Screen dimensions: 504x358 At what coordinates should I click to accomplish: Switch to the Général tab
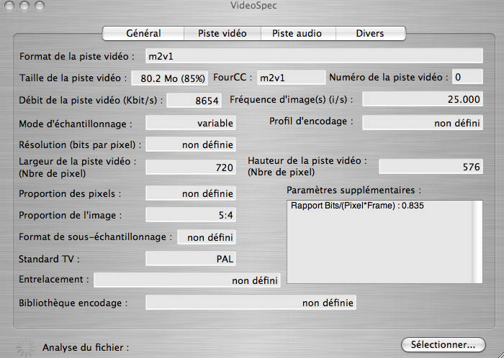143,33
